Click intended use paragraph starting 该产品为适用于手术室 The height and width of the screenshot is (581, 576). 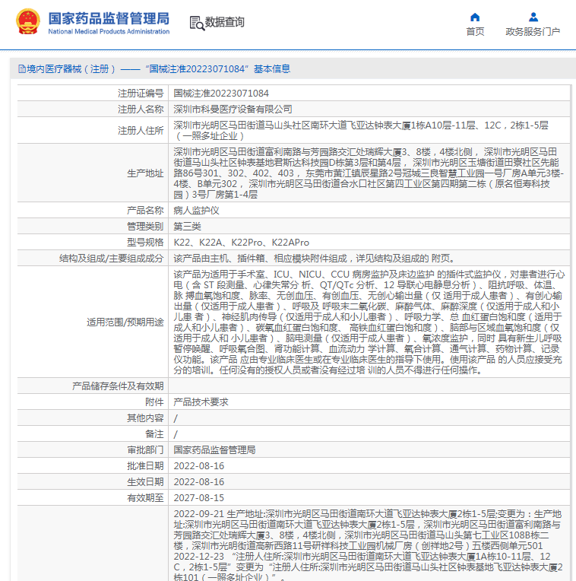click(x=369, y=322)
